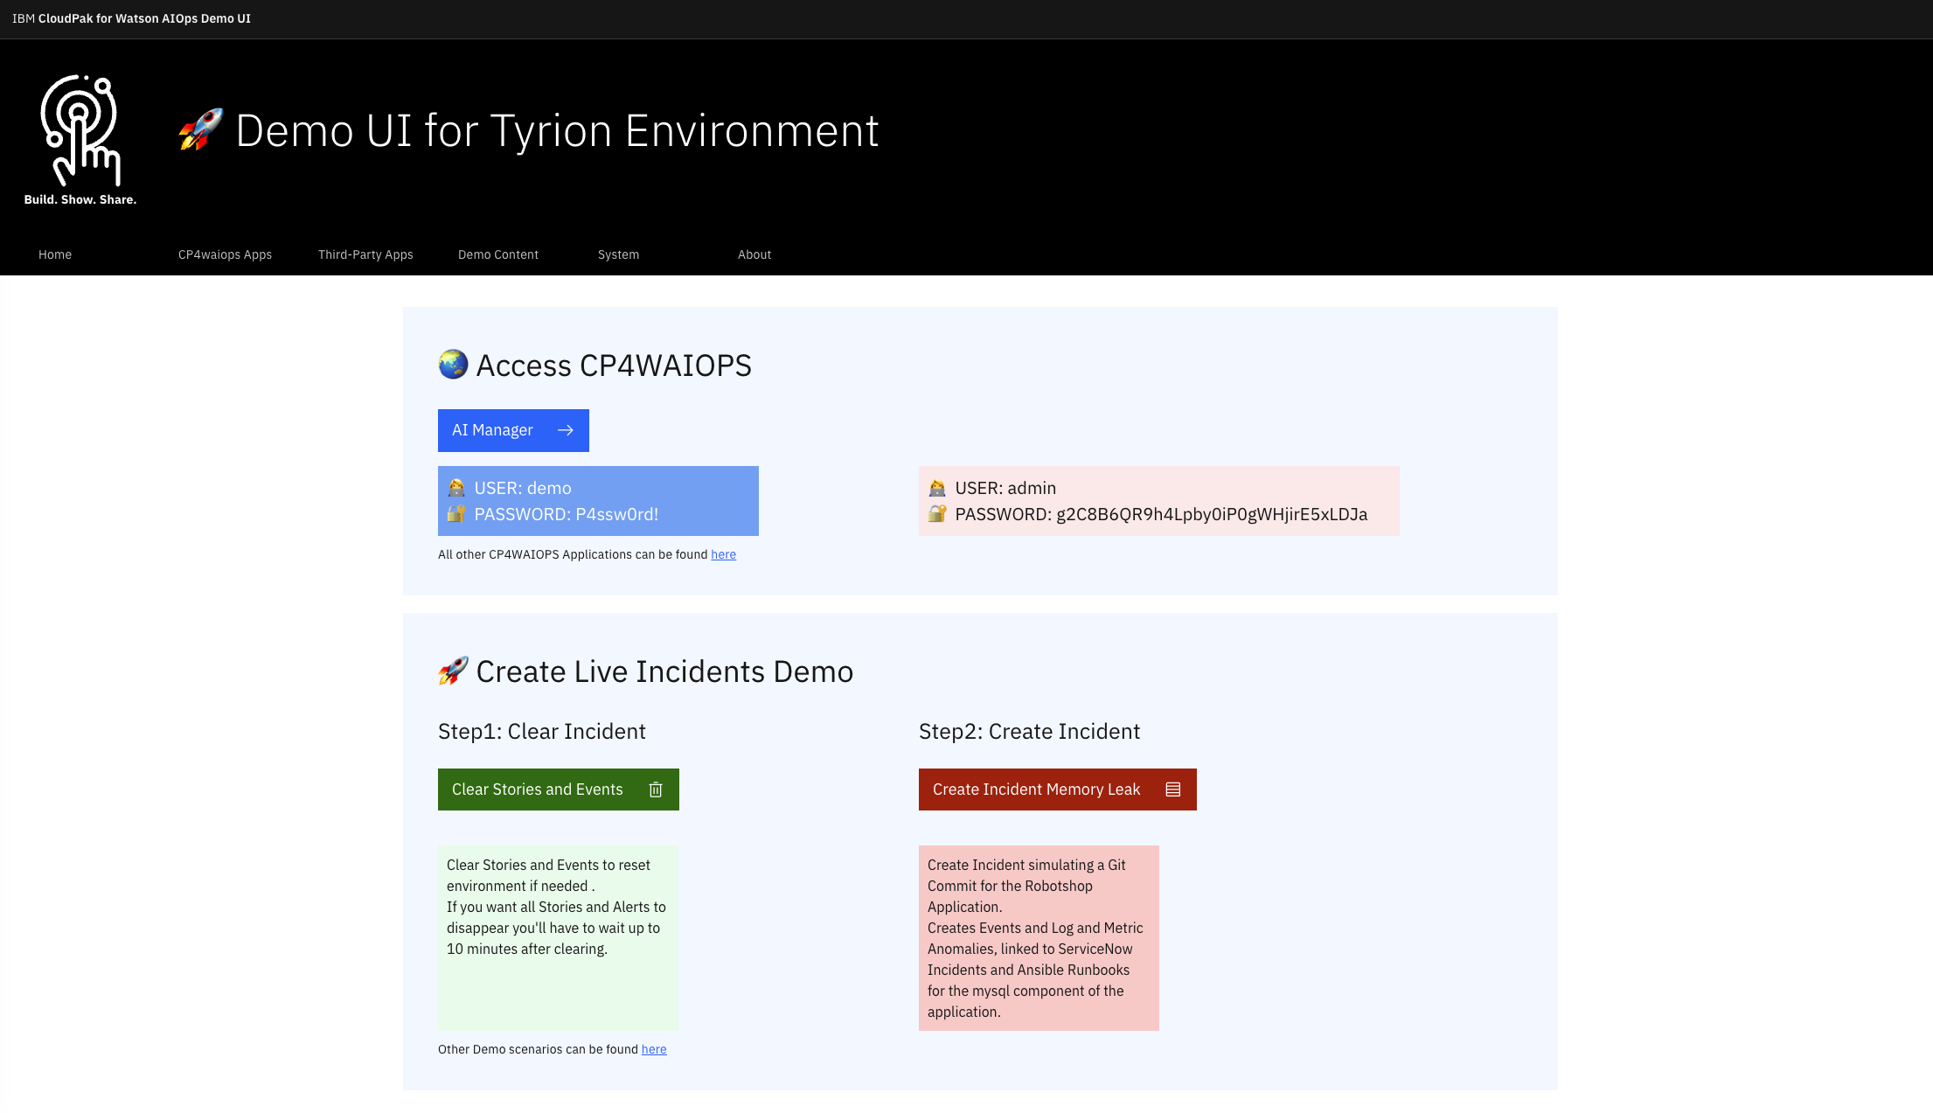The width and height of the screenshot is (1933, 1113).
Task: Expand the Third-Party Apps menu
Action: (x=365, y=254)
